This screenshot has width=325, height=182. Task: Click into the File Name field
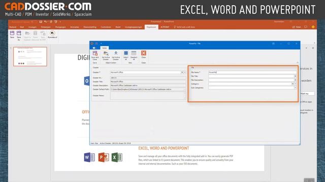pos(252,72)
